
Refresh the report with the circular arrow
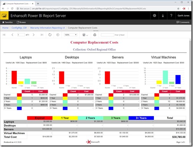coord(50,35)
